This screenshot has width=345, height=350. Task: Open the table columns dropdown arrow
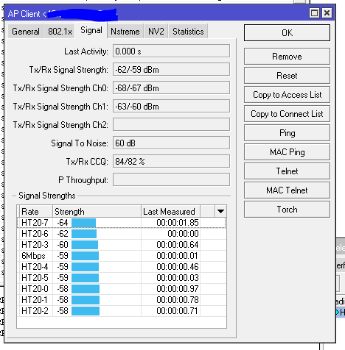[220, 211]
